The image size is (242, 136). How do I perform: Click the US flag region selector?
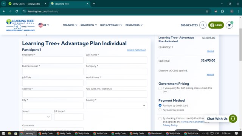pos(44,25)
